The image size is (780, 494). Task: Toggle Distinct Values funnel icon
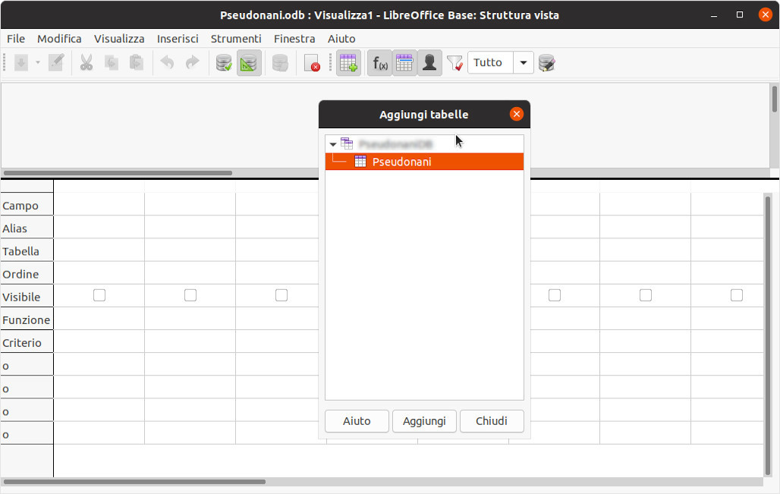(x=454, y=63)
